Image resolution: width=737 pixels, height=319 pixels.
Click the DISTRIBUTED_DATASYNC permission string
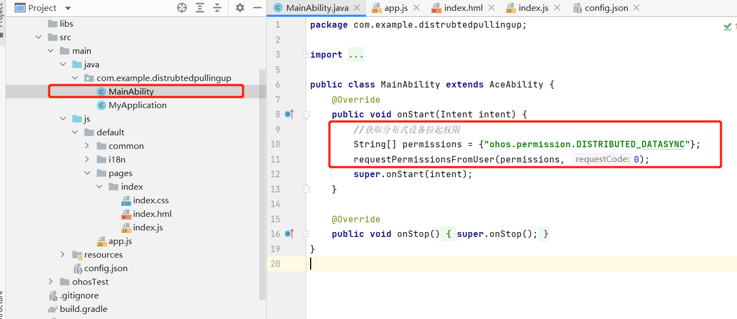[587, 145]
